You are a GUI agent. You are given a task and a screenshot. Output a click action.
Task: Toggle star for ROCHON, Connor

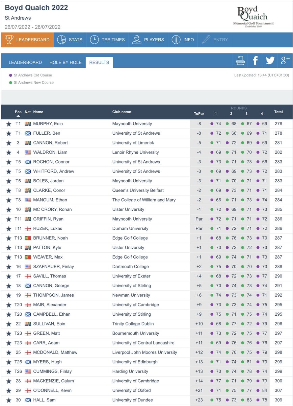click(8, 162)
